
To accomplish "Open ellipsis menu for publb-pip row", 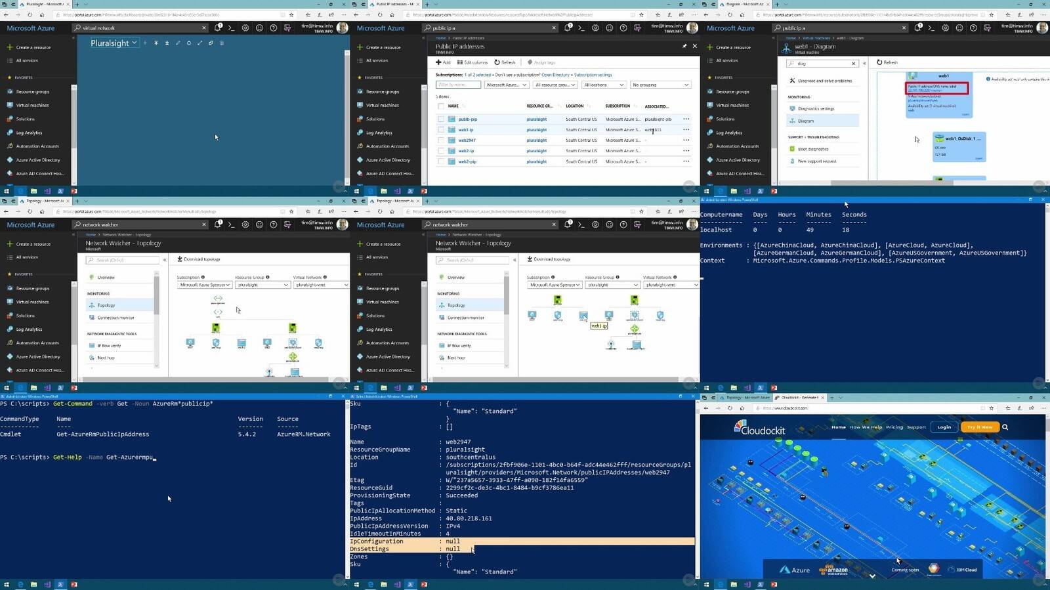I will coord(686,119).
